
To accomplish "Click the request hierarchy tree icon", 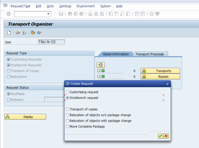I will [x=33, y=33].
